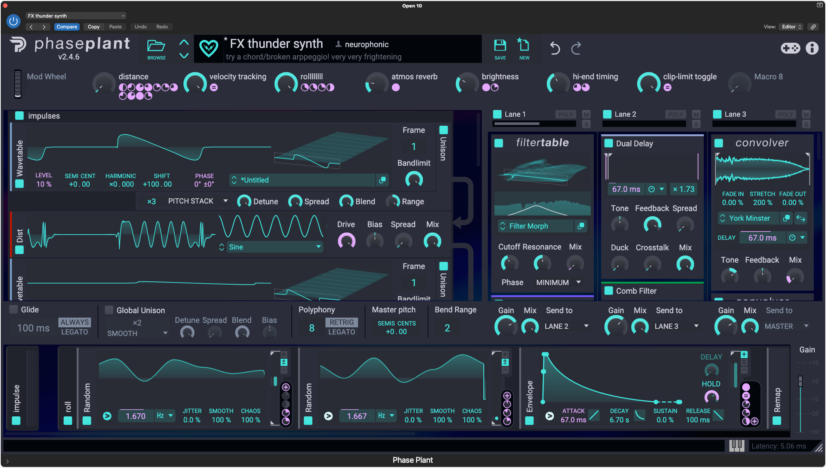This screenshot has height=468, width=826.
Task: Toggle the first Wavetable oscillator on/off square
Action: (x=19, y=184)
